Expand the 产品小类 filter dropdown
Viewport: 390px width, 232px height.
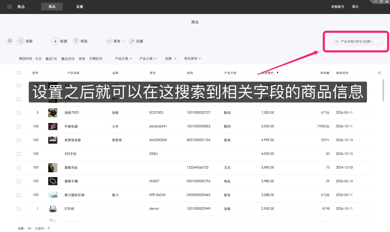tap(148, 58)
